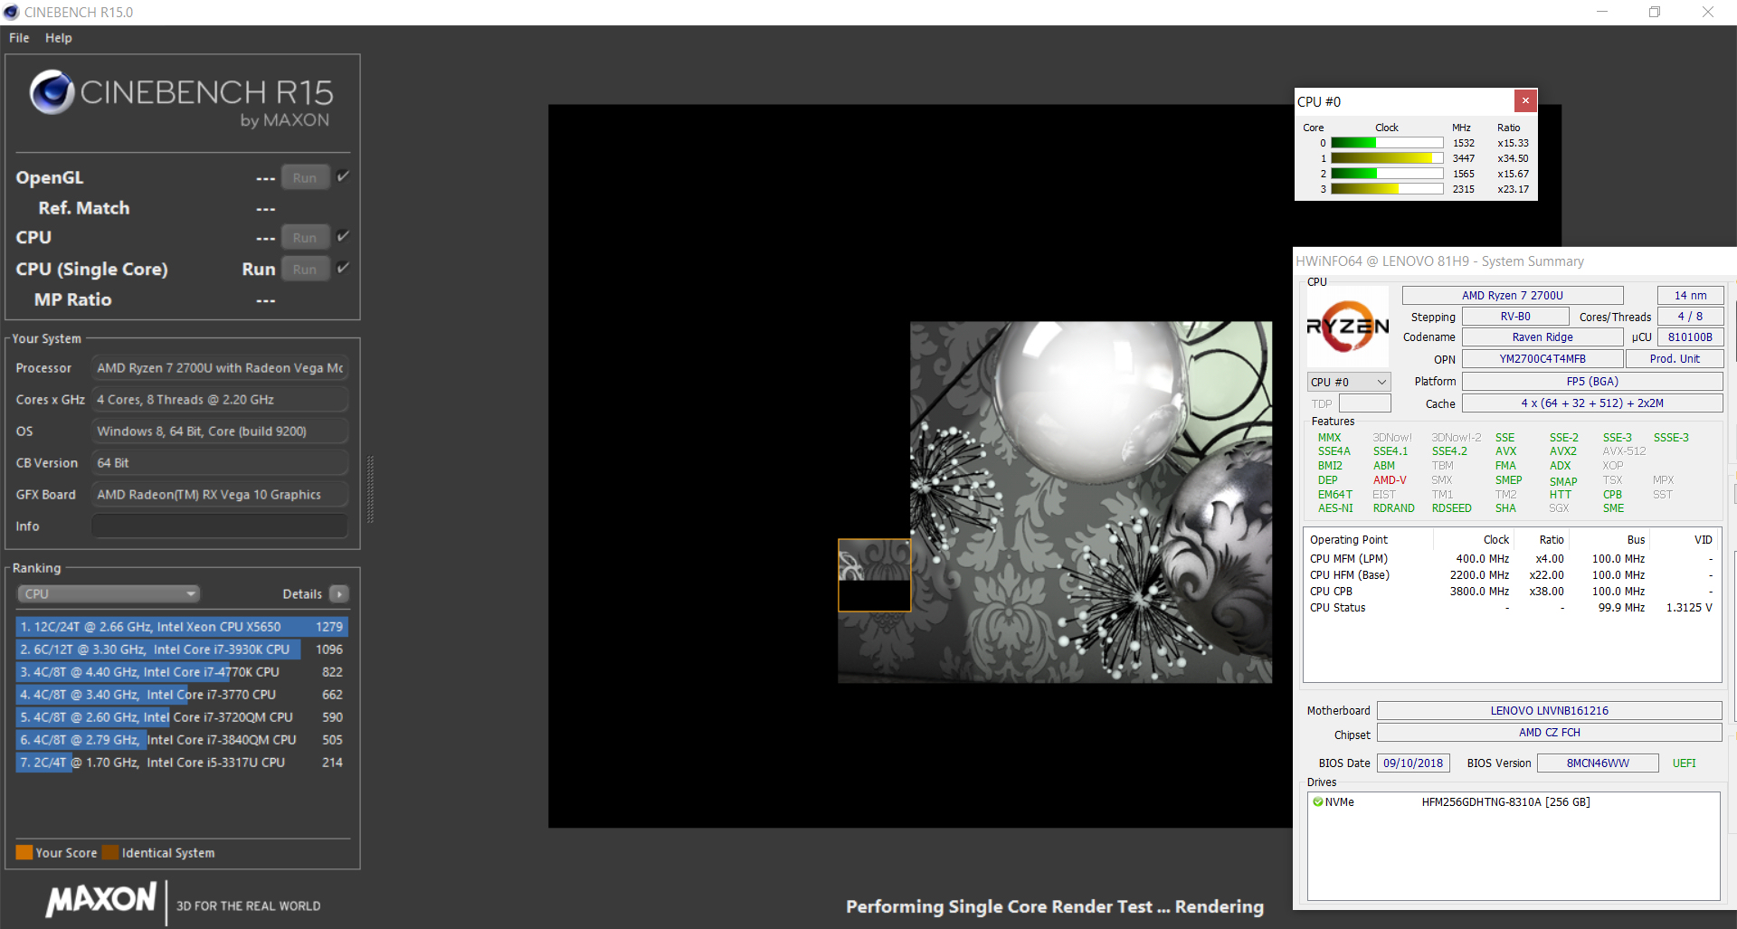This screenshot has height=929, width=1737.
Task: Click the Details arrow icon in Ranking
Action: pyautogui.click(x=339, y=593)
